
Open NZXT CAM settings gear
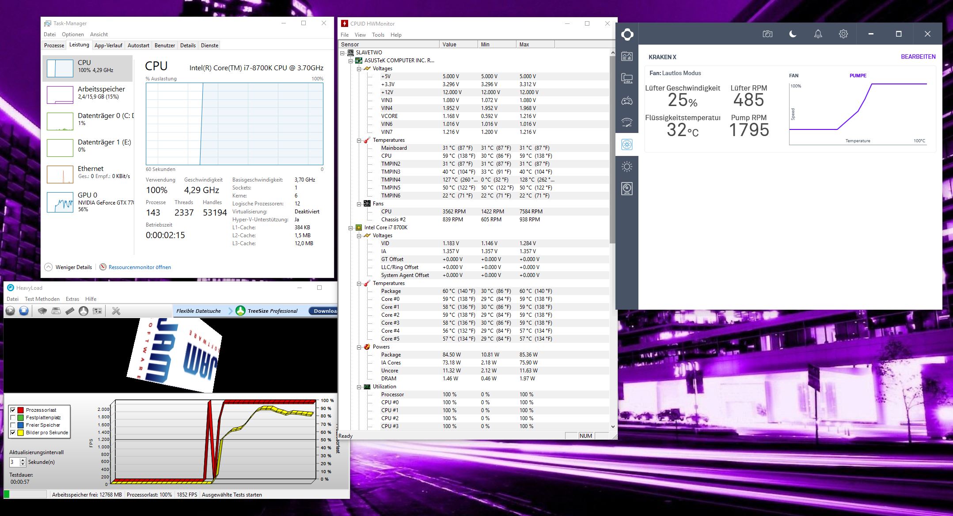pos(843,34)
